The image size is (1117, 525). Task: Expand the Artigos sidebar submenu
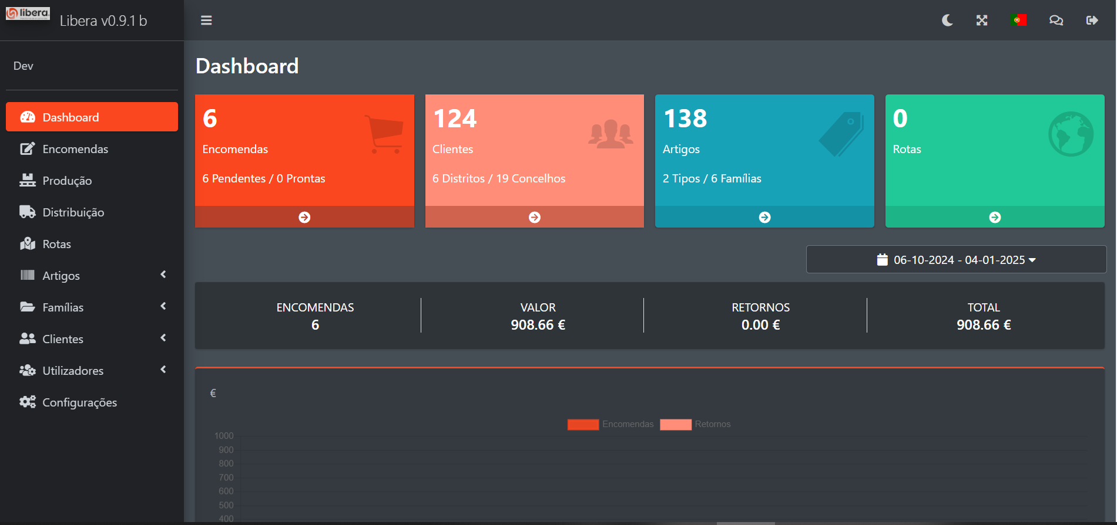pyautogui.click(x=92, y=276)
